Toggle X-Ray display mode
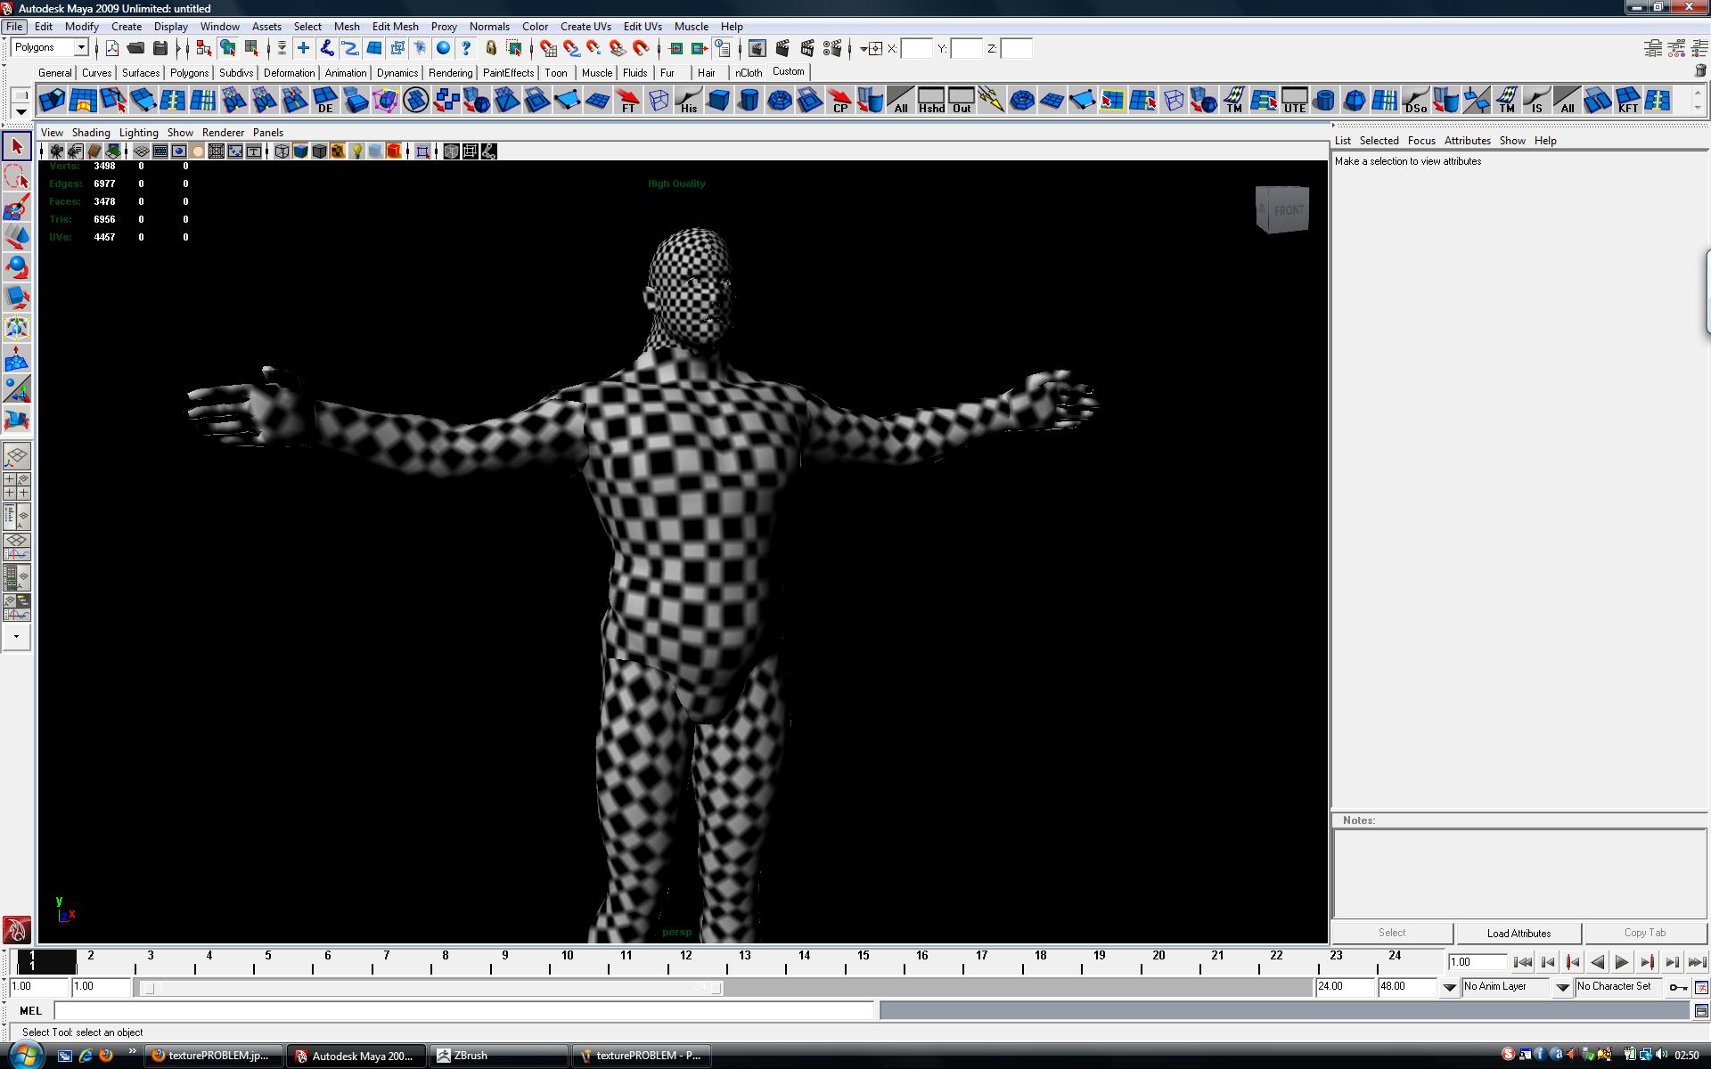The width and height of the screenshot is (1711, 1069). (374, 151)
